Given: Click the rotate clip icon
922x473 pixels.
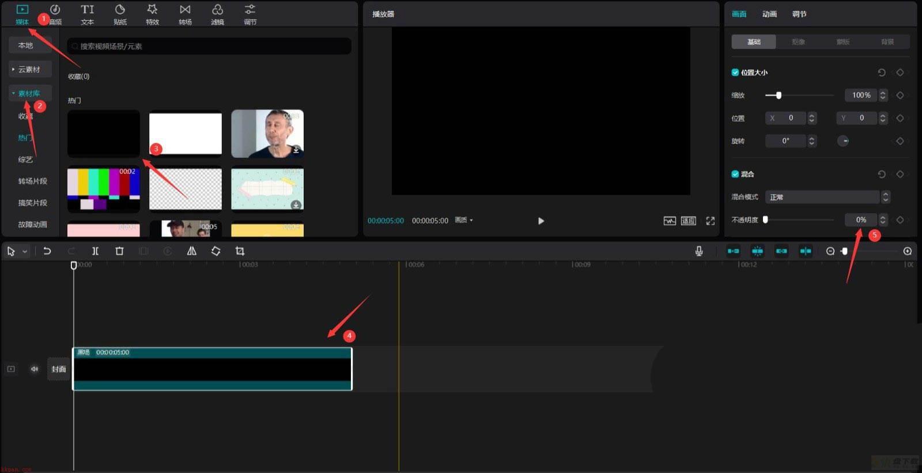Looking at the screenshot, I should click(x=216, y=251).
